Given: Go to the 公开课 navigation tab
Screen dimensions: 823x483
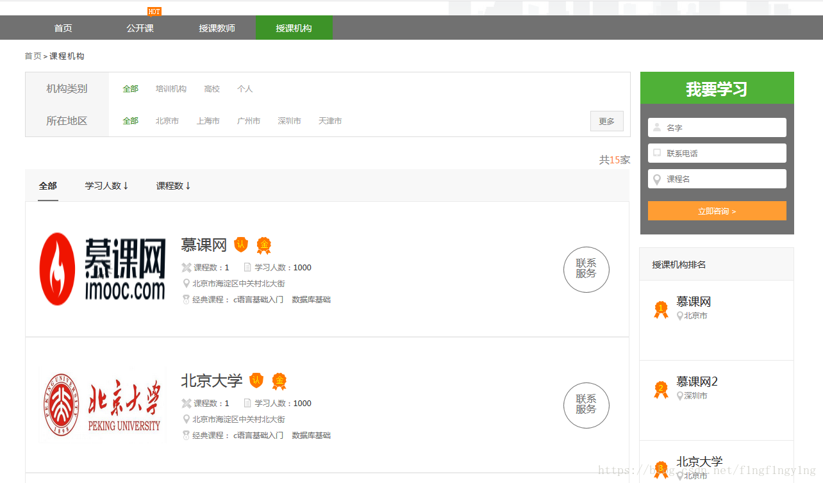Looking at the screenshot, I should 140,28.
